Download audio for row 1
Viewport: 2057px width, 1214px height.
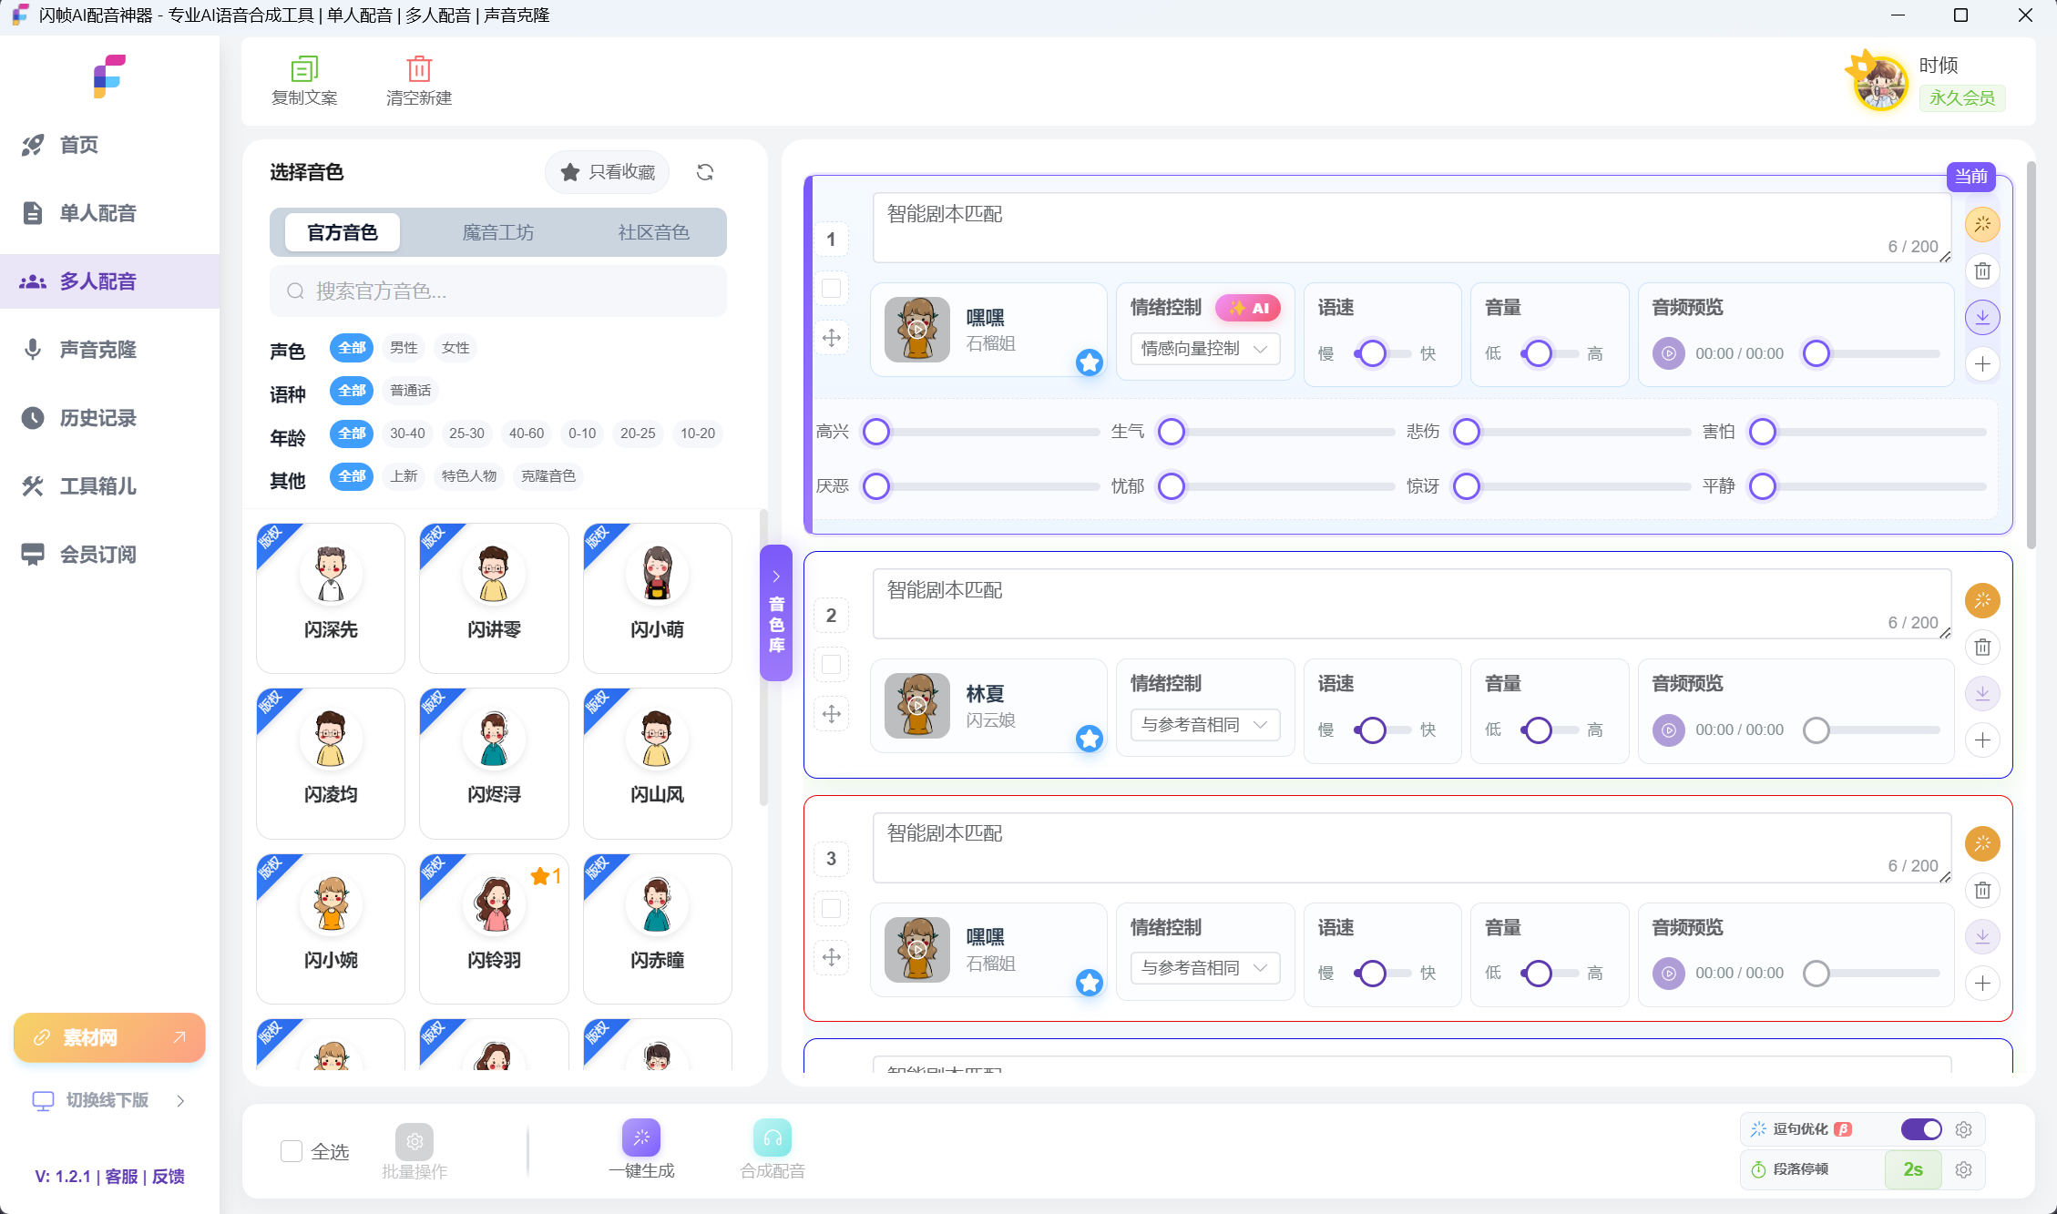(x=1981, y=317)
